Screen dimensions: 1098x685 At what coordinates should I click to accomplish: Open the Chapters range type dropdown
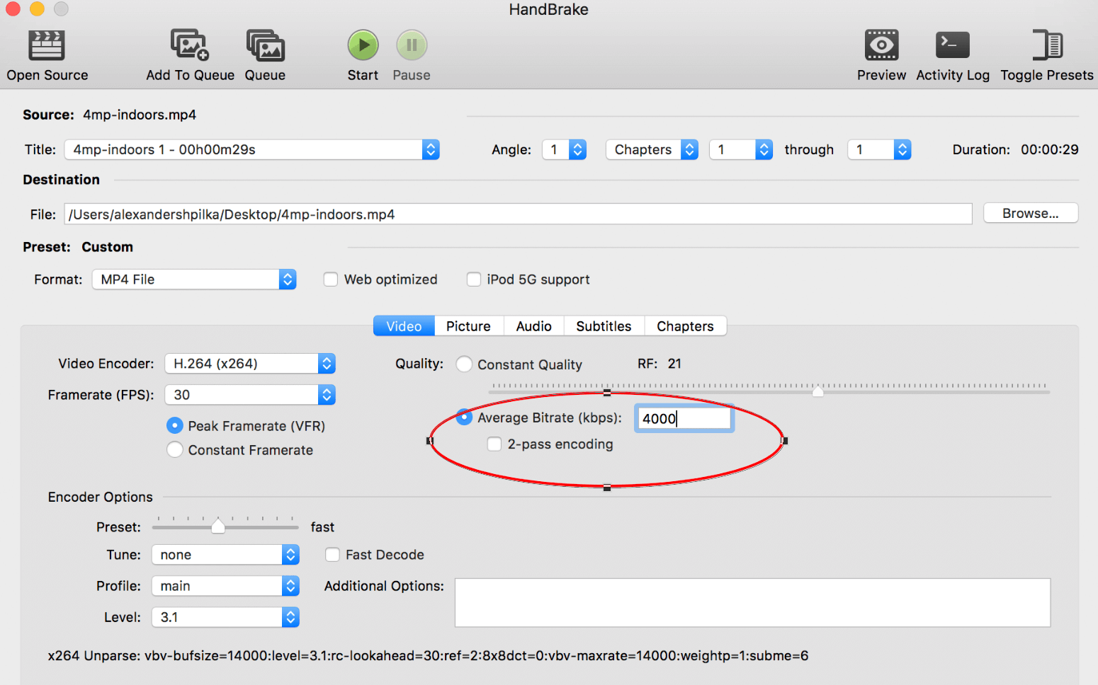pyautogui.click(x=652, y=149)
